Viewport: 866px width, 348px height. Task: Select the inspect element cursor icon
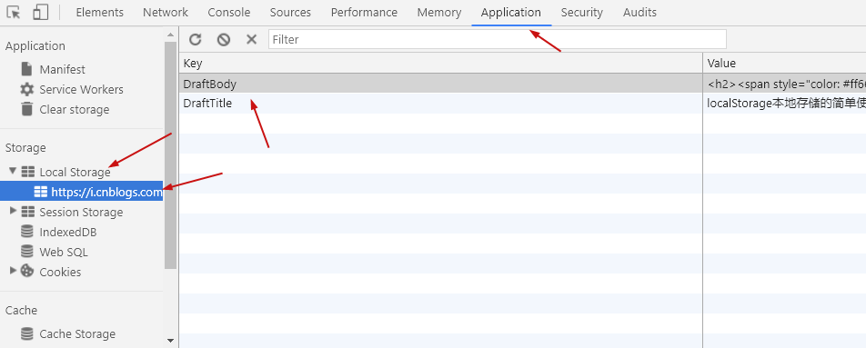14,12
